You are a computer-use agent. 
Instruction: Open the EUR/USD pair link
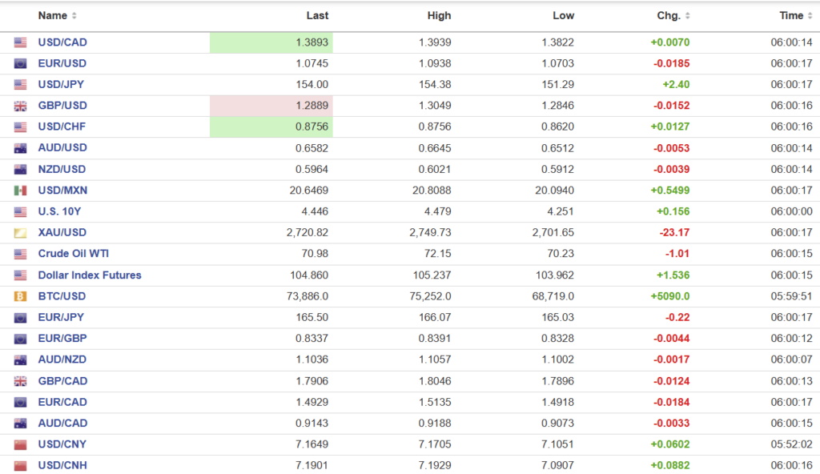coord(62,63)
